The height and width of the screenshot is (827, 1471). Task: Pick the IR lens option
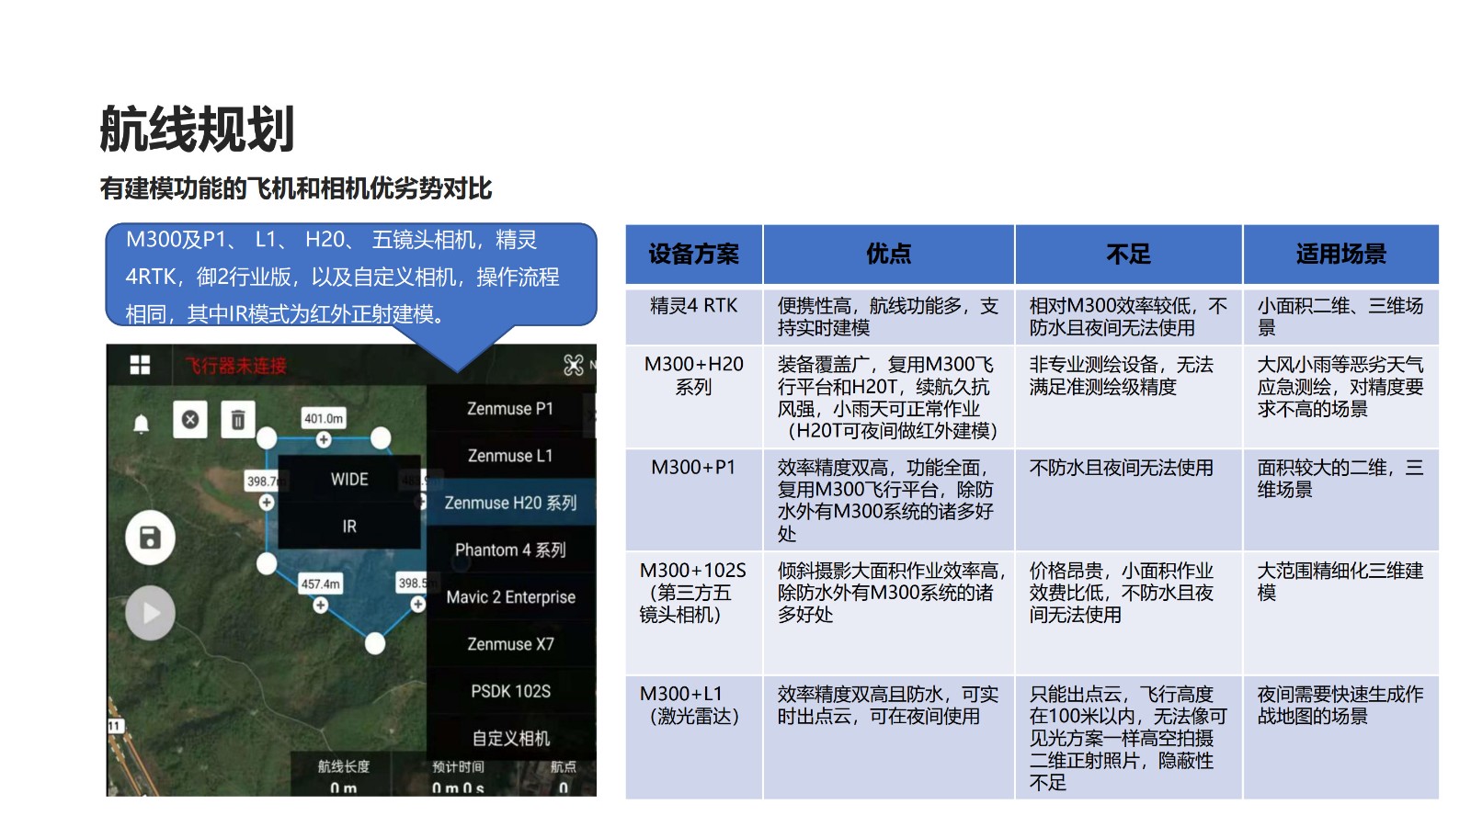[349, 527]
